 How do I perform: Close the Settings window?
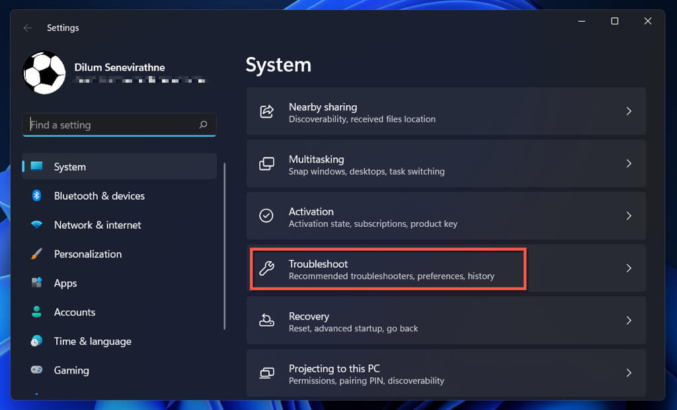point(648,20)
